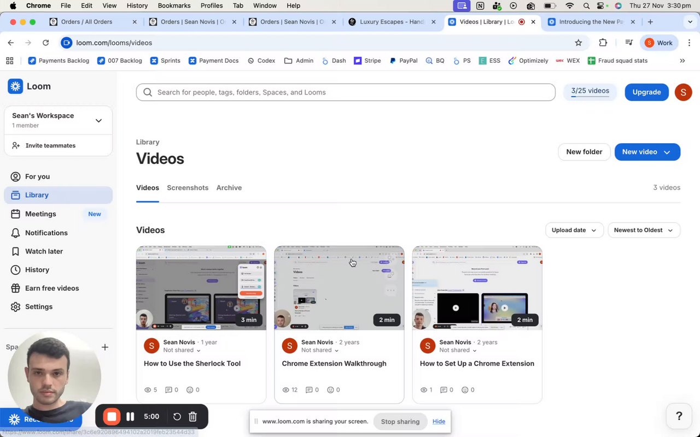The image size is (700, 437).
Task: Close the Videos | Library tab
Action: point(533,22)
